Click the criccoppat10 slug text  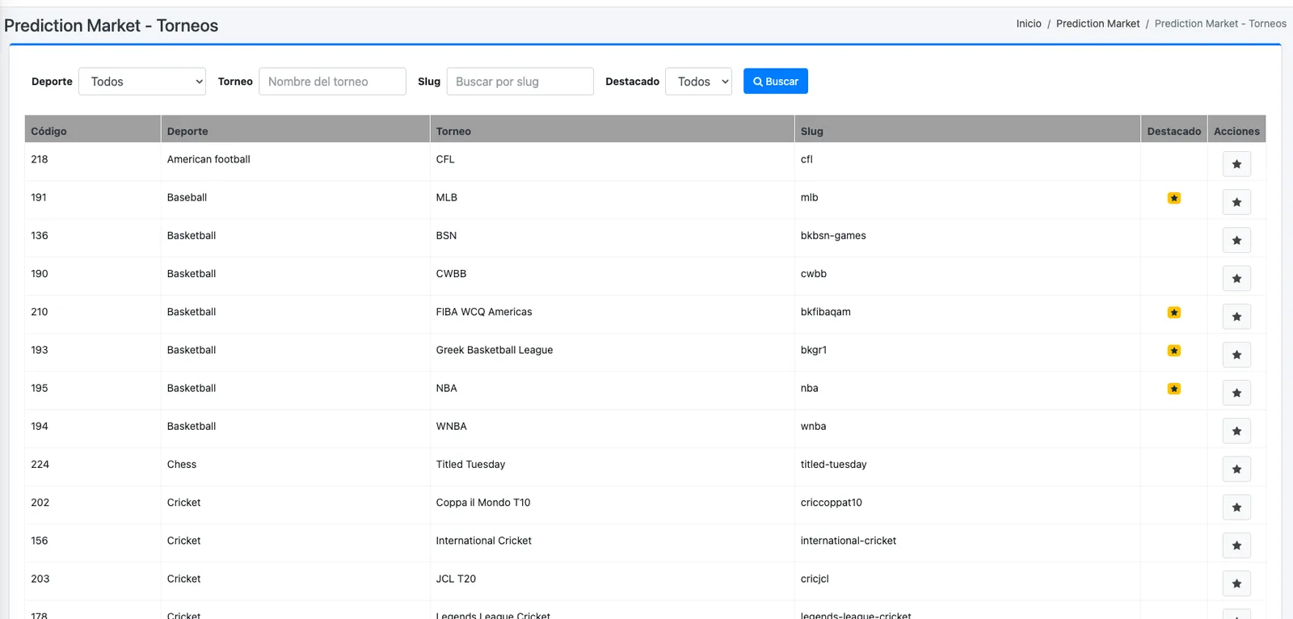coord(832,503)
